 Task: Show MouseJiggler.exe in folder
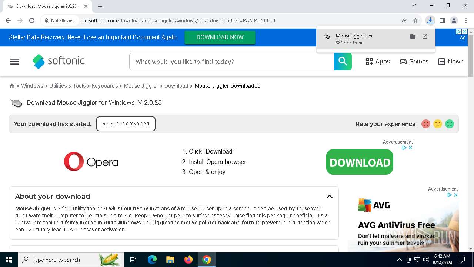[x=413, y=36]
